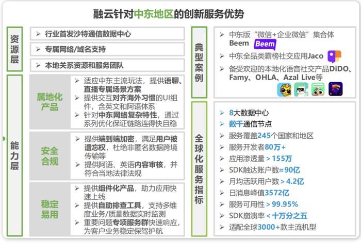Click 行业首发沙特通信数据中心 row
361x243 pixels.
point(107,34)
